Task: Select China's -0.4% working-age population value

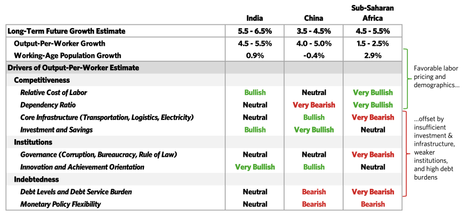Action: point(314,56)
